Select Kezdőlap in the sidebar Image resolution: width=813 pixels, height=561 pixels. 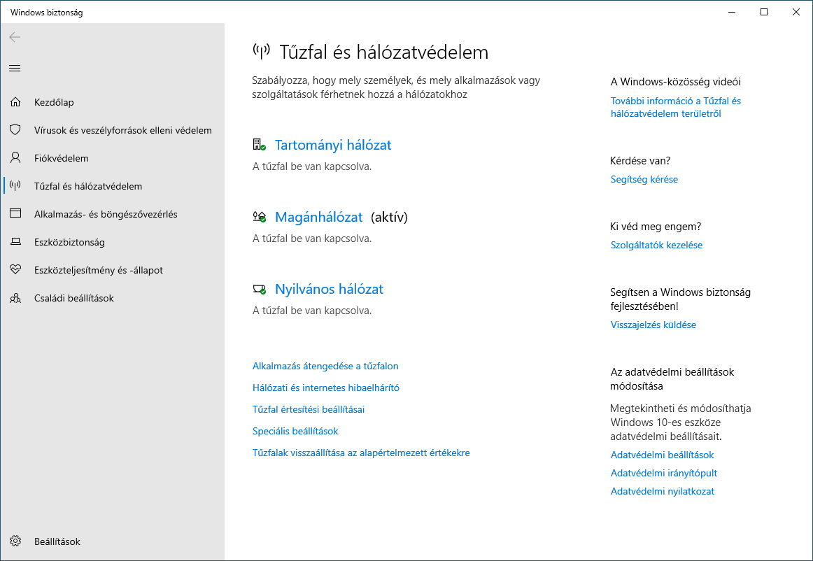[x=54, y=102]
